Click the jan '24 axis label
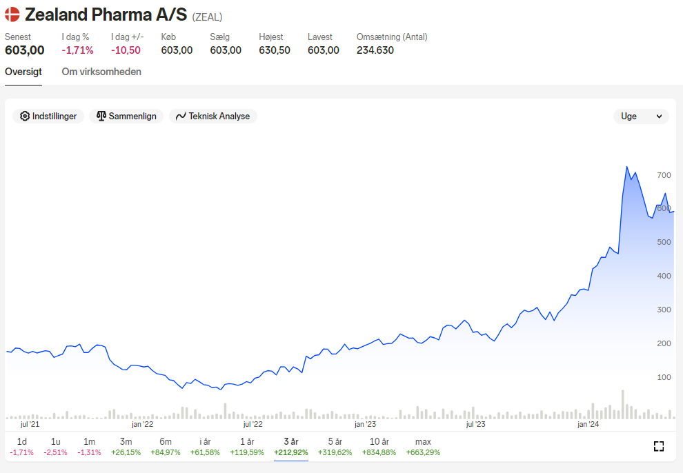The height and width of the screenshot is (473, 683). [x=588, y=424]
